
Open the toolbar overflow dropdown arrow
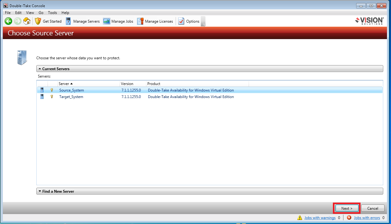(x=204, y=24)
